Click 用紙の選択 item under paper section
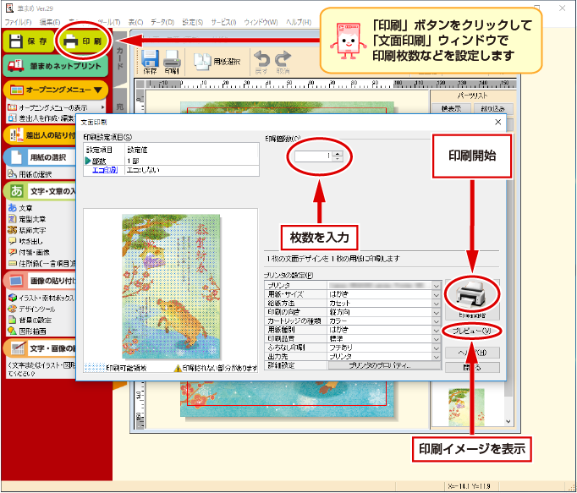The image size is (577, 493). tap(30, 174)
